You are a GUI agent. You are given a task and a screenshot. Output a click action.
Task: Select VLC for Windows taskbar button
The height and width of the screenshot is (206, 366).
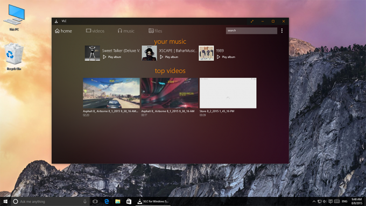[x=153, y=201]
